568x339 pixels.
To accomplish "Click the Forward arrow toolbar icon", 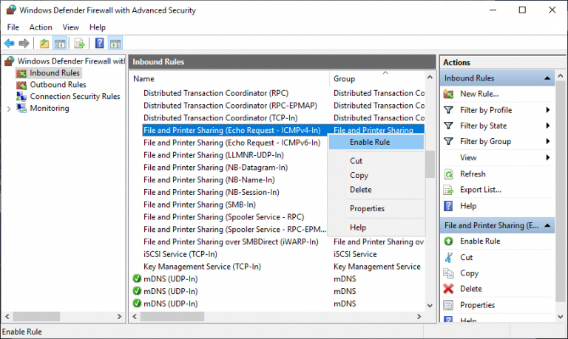I will pos(24,44).
